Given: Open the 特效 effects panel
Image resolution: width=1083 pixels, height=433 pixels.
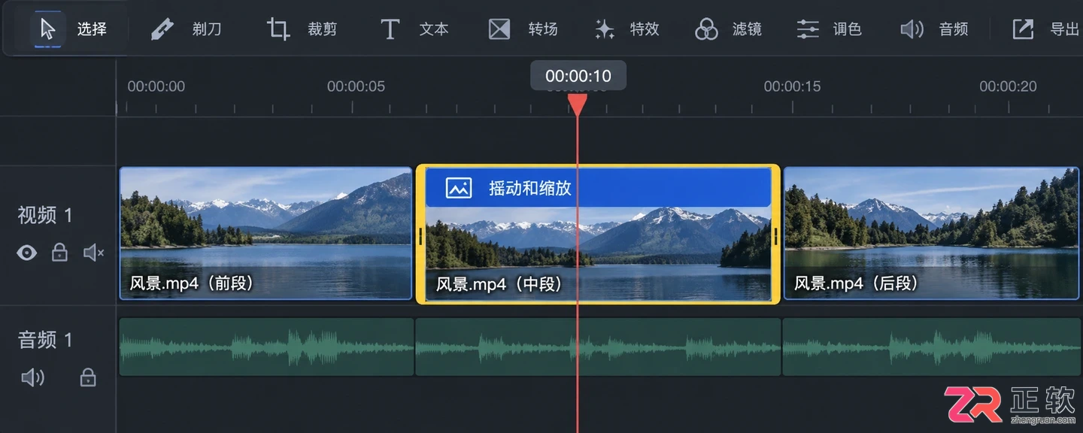Looking at the screenshot, I should (x=626, y=29).
